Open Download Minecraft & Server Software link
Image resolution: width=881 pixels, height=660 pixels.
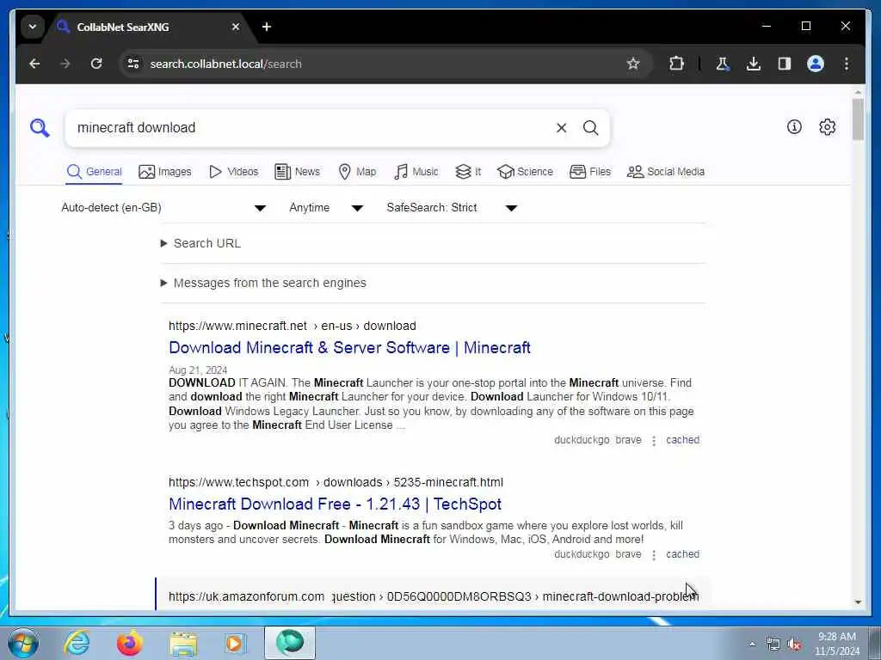click(349, 347)
